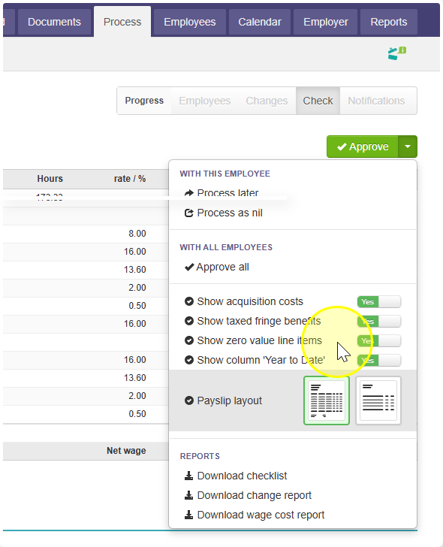Click download icon beside Download wage cost report
Image resolution: width=443 pixels, height=547 pixels.
(188, 515)
